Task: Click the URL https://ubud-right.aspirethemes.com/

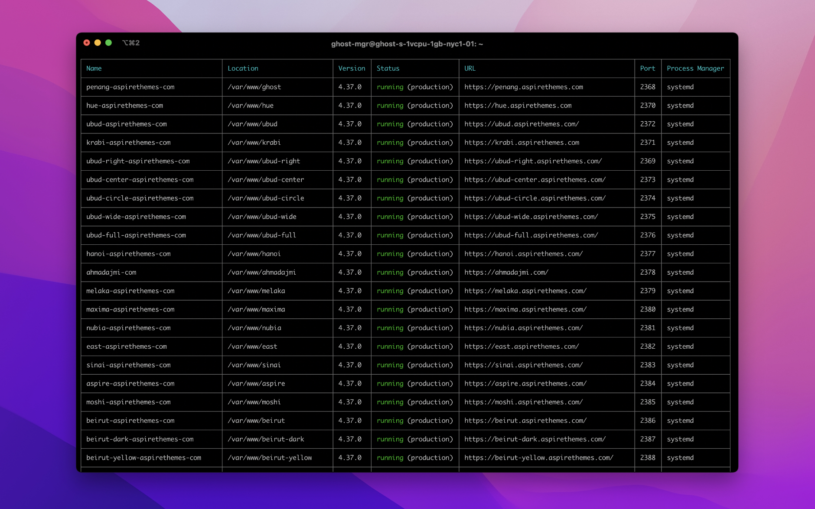Action: (x=533, y=161)
